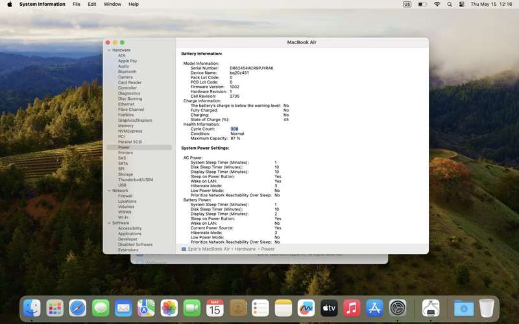
Task: Open Launchpad in the dock
Action: pyautogui.click(x=55, y=308)
